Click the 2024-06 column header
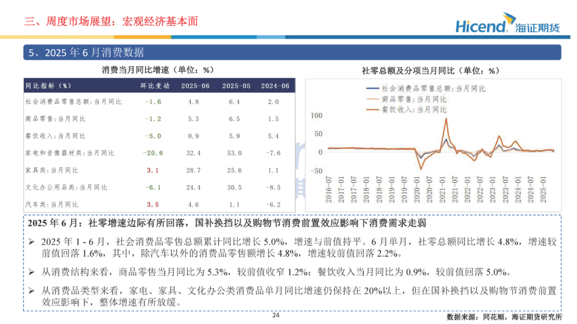Screen dimensions: 577x324 point(275,86)
